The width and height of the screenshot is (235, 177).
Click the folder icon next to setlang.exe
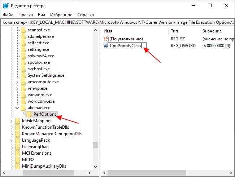(23, 49)
